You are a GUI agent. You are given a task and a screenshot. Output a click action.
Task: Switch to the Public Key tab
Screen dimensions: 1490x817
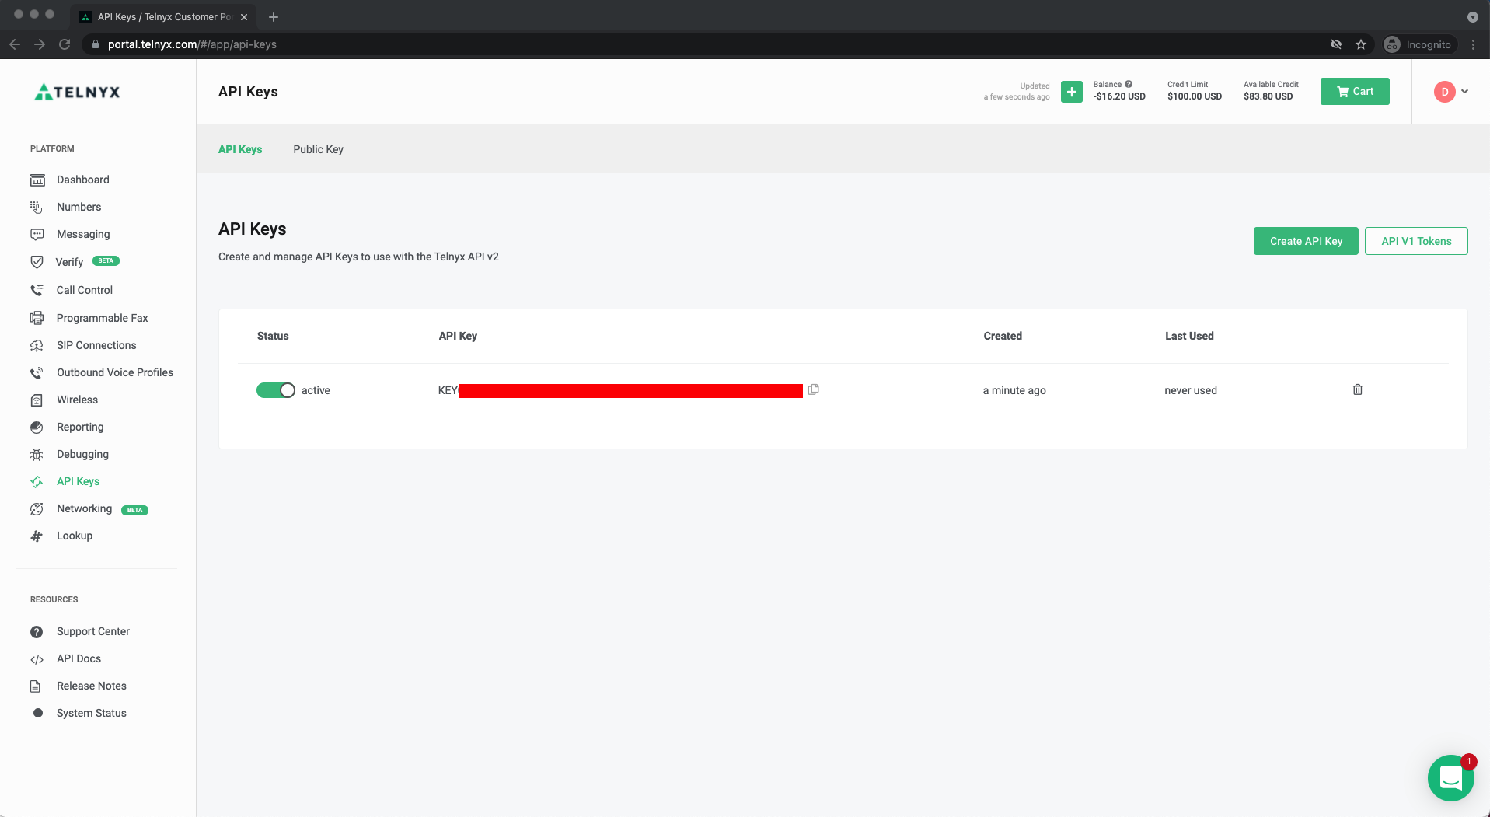click(x=318, y=149)
